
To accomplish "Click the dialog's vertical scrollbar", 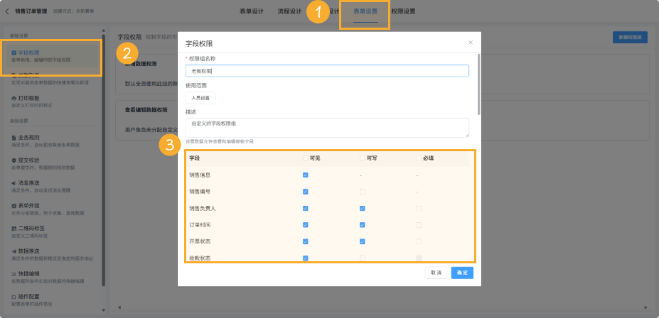I will [x=478, y=84].
